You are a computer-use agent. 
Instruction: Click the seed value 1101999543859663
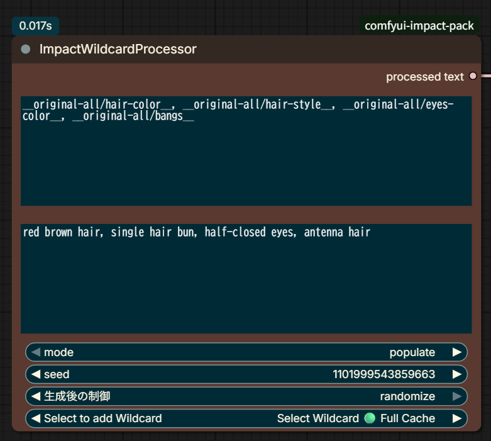tap(383, 374)
